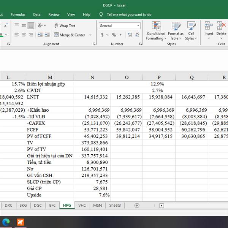Toggle Wrap Text on
The image size is (228, 228).
tap(64, 26)
